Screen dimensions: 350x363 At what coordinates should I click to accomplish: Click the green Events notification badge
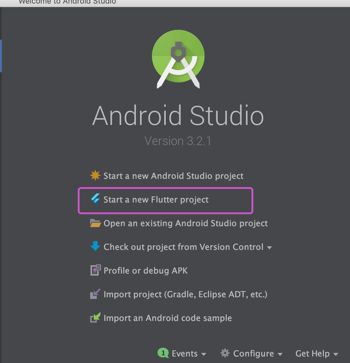163,353
